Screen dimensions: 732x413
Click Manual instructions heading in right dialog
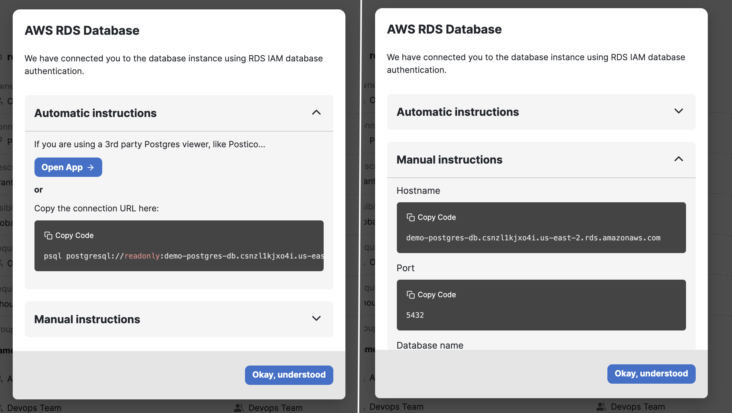pyautogui.click(x=449, y=160)
